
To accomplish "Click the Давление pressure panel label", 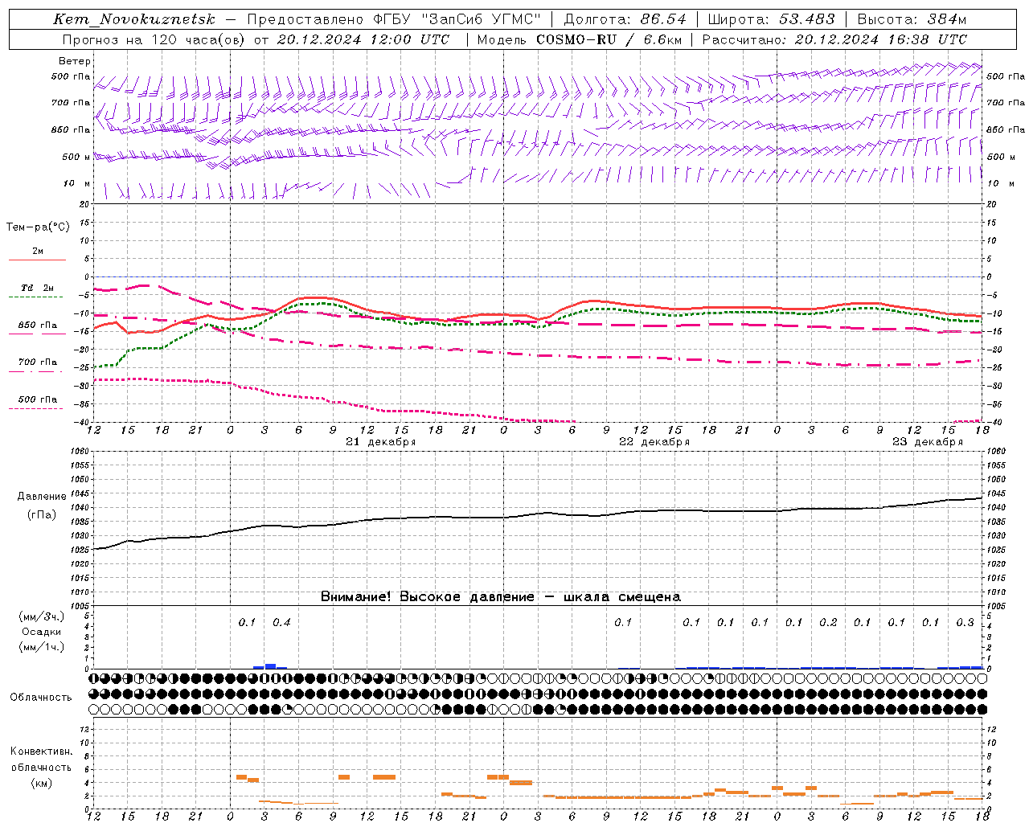I will pyautogui.click(x=41, y=497).
